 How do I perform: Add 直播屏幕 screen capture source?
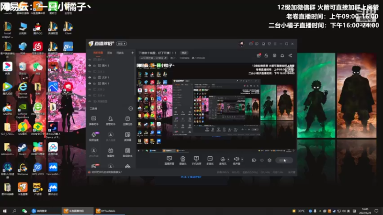[169, 161]
